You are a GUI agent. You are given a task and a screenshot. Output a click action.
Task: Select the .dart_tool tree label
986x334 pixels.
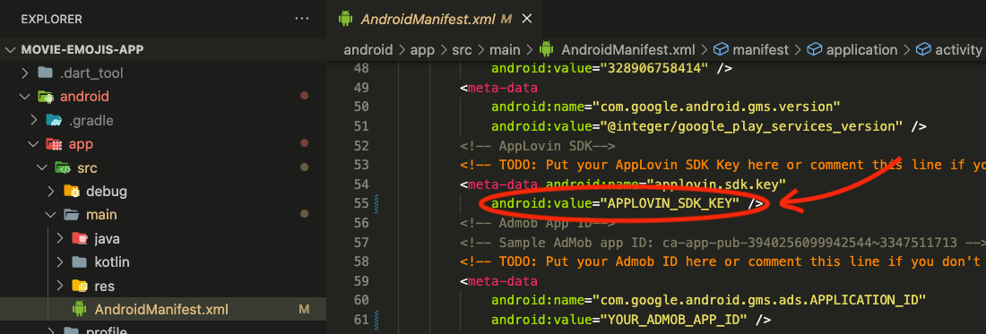coord(91,73)
